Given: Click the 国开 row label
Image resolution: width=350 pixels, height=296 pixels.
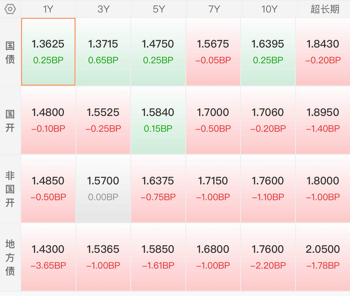Looking at the screenshot, I should coord(10,121).
